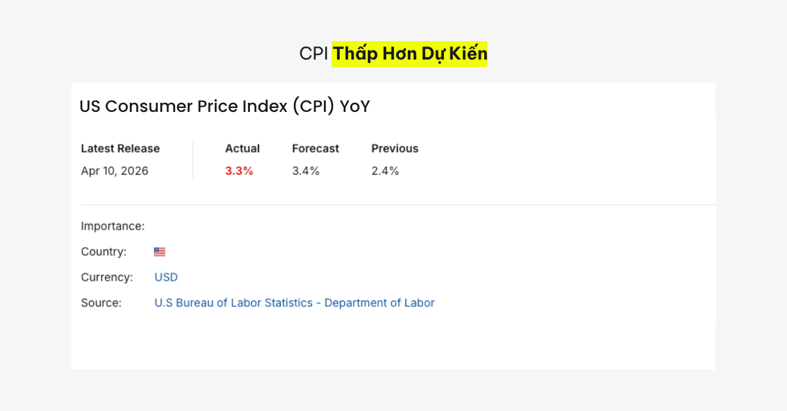This screenshot has width=787, height=411.
Task: Select the Actual column label
Action: pyautogui.click(x=242, y=149)
